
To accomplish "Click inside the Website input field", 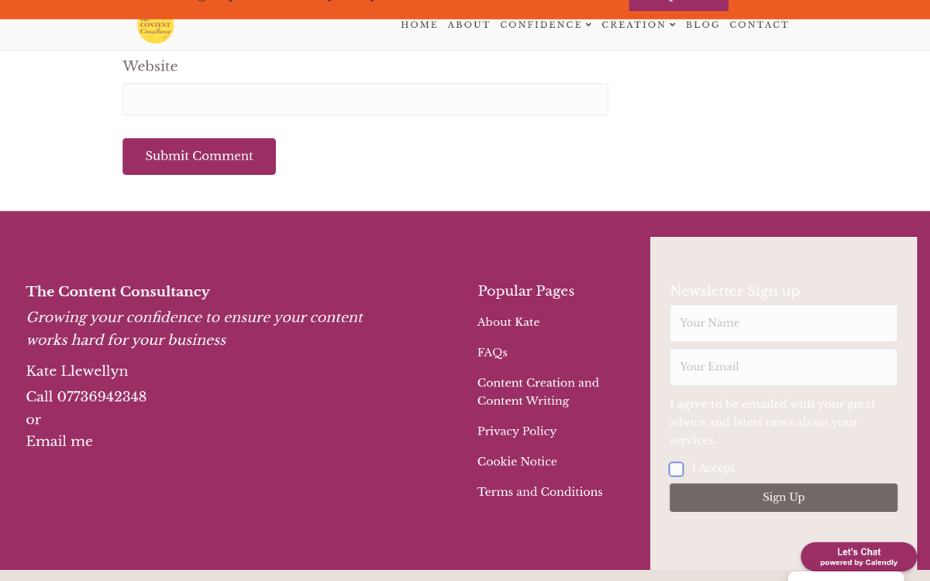I will point(365,99).
